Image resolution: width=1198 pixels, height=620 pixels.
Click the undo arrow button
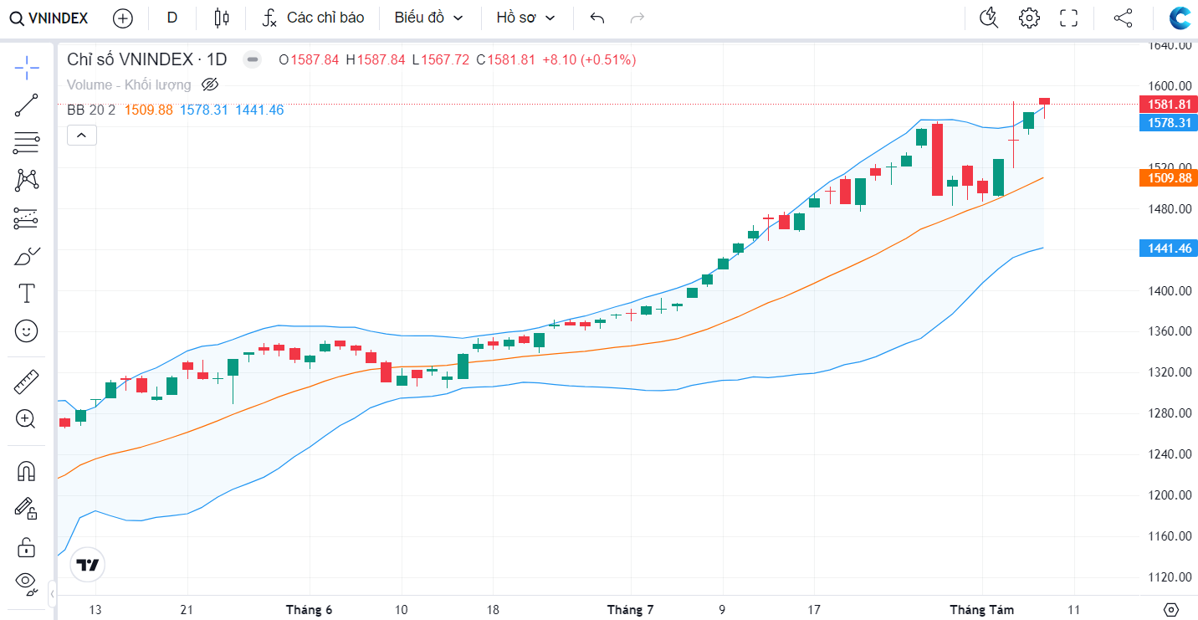click(x=596, y=18)
